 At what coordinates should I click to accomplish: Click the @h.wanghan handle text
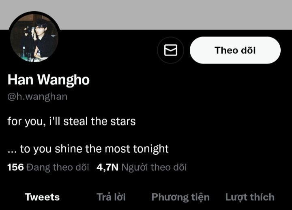(37, 97)
